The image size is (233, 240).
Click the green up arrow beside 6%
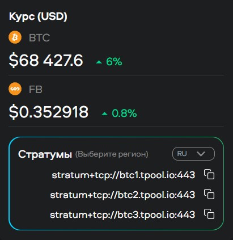click(x=99, y=62)
